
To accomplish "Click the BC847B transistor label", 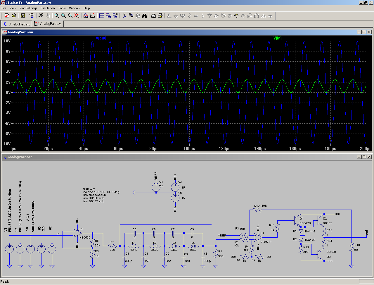I will click(x=305, y=223).
